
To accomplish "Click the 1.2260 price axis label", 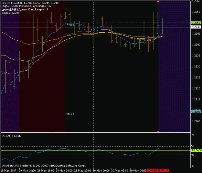I will (196, 1).
